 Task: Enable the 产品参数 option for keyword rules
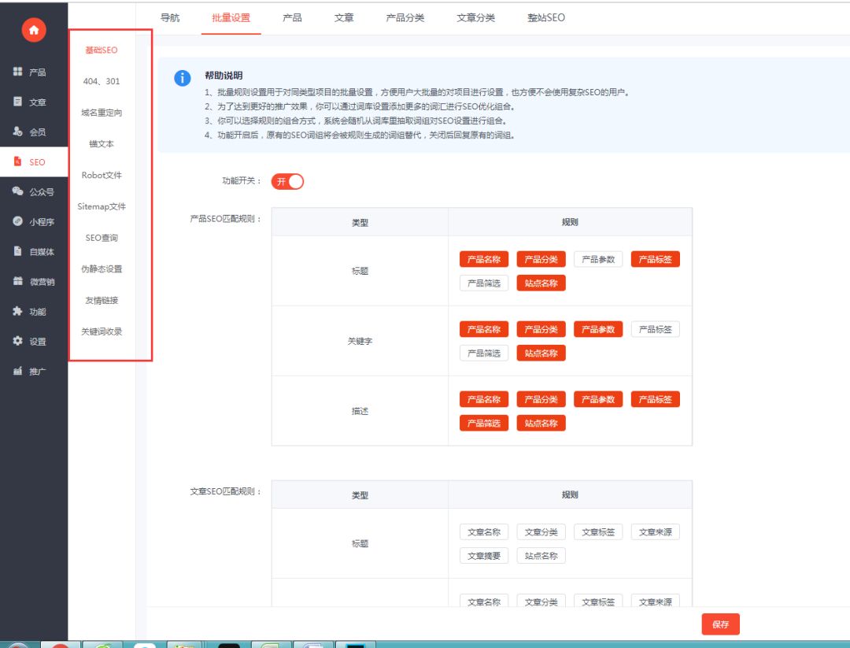coord(599,328)
